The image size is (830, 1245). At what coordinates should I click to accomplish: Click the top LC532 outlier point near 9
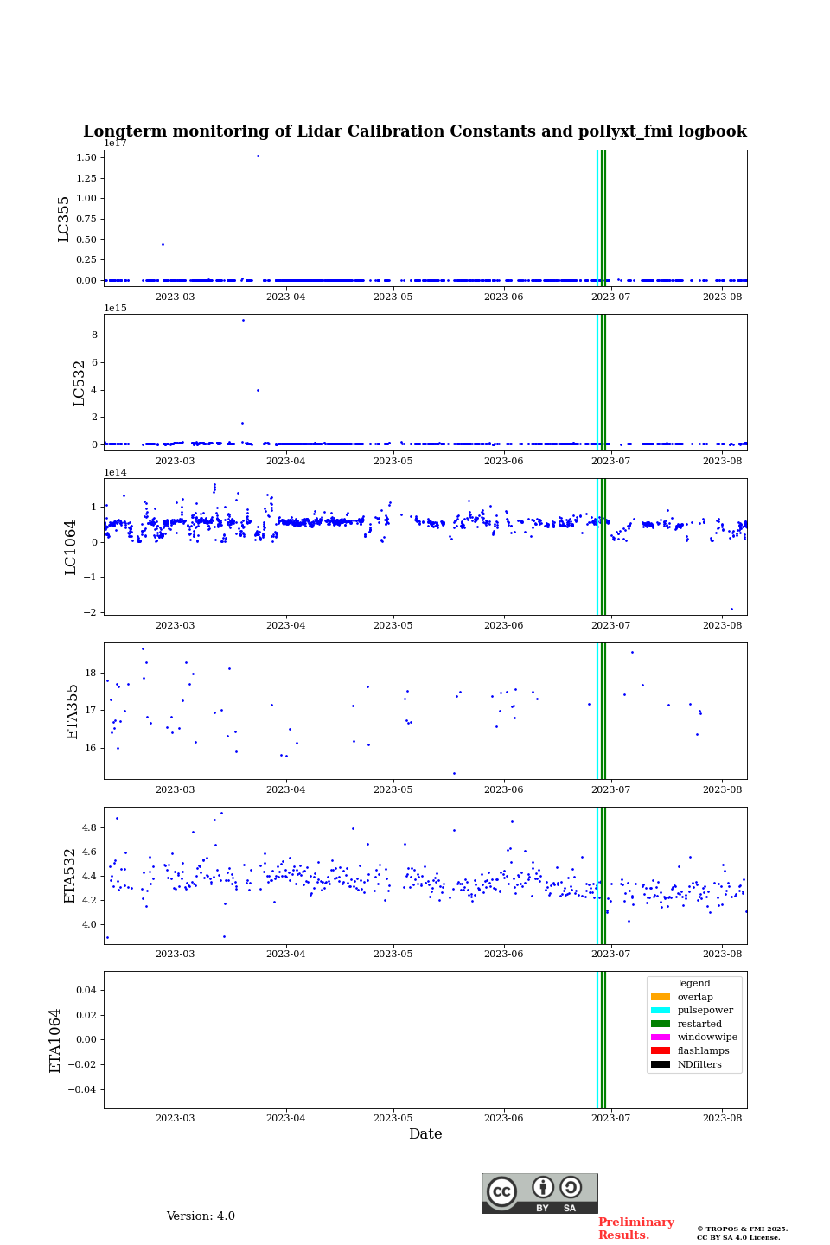[243, 321]
